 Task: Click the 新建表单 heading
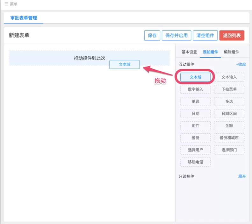pos(19,35)
